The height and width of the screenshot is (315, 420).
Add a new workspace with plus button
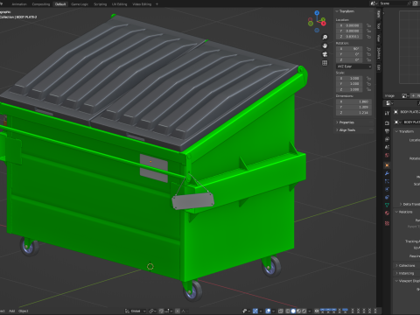tap(157, 4)
